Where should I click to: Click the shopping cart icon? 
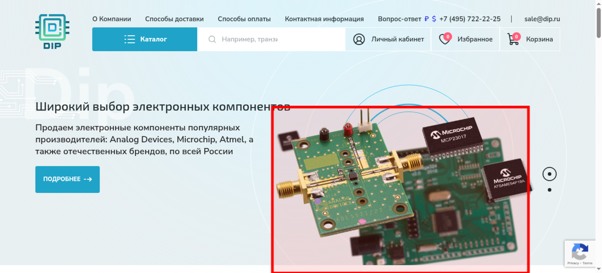coord(514,39)
